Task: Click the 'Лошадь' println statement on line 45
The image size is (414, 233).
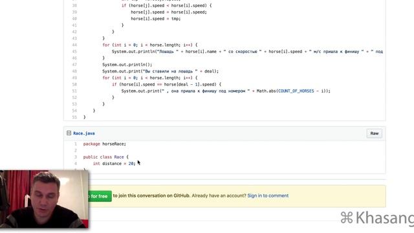Action: (x=247, y=52)
